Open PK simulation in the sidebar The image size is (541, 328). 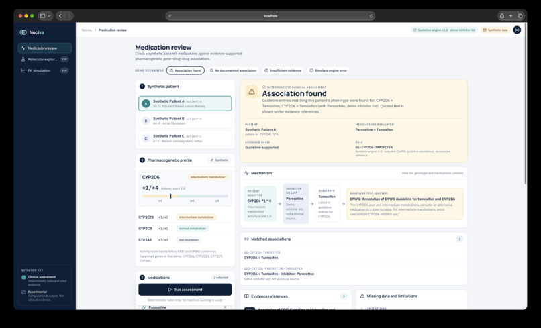coord(45,70)
